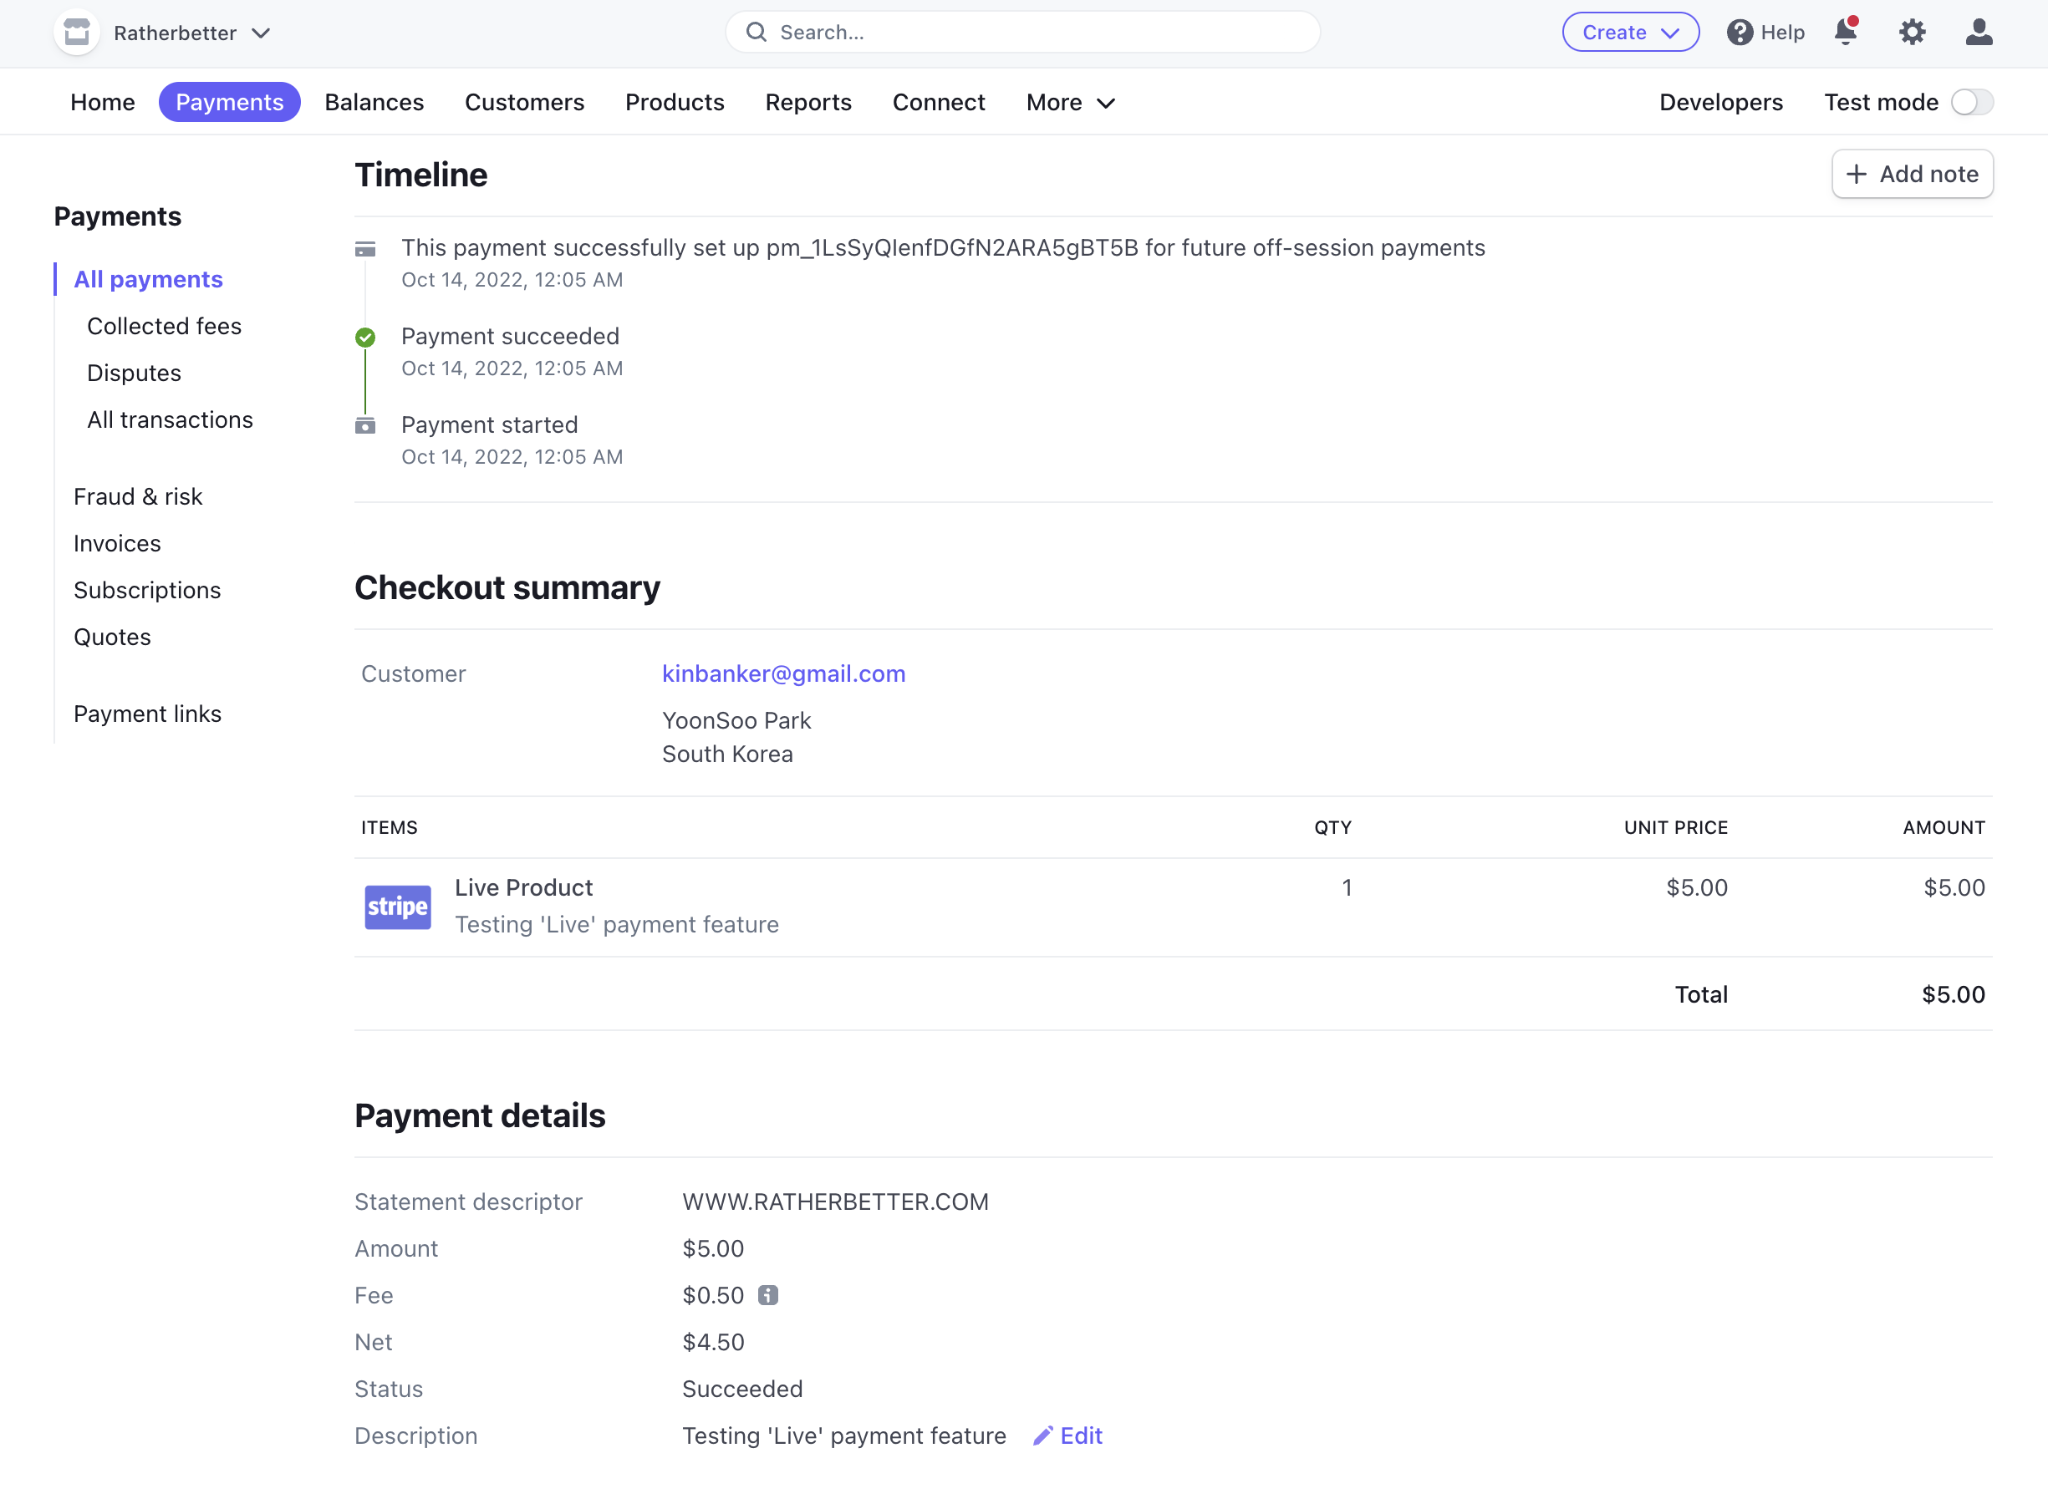Open the Create dropdown button
The height and width of the screenshot is (1509, 2048).
tap(1629, 33)
